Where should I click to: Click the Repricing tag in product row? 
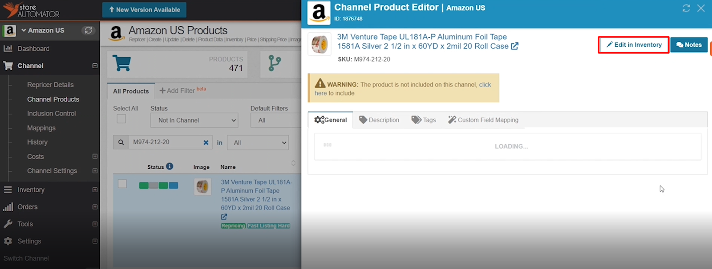point(233,225)
